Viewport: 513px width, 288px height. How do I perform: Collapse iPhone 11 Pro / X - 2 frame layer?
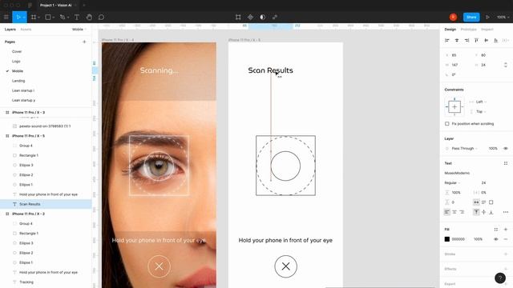click(7, 214)
